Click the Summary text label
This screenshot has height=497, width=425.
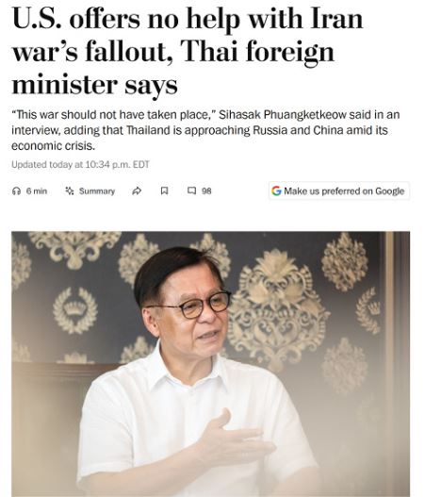point(97,191)
